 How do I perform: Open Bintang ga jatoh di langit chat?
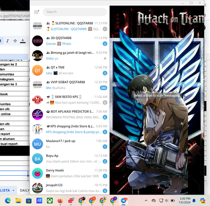point(70,55)
